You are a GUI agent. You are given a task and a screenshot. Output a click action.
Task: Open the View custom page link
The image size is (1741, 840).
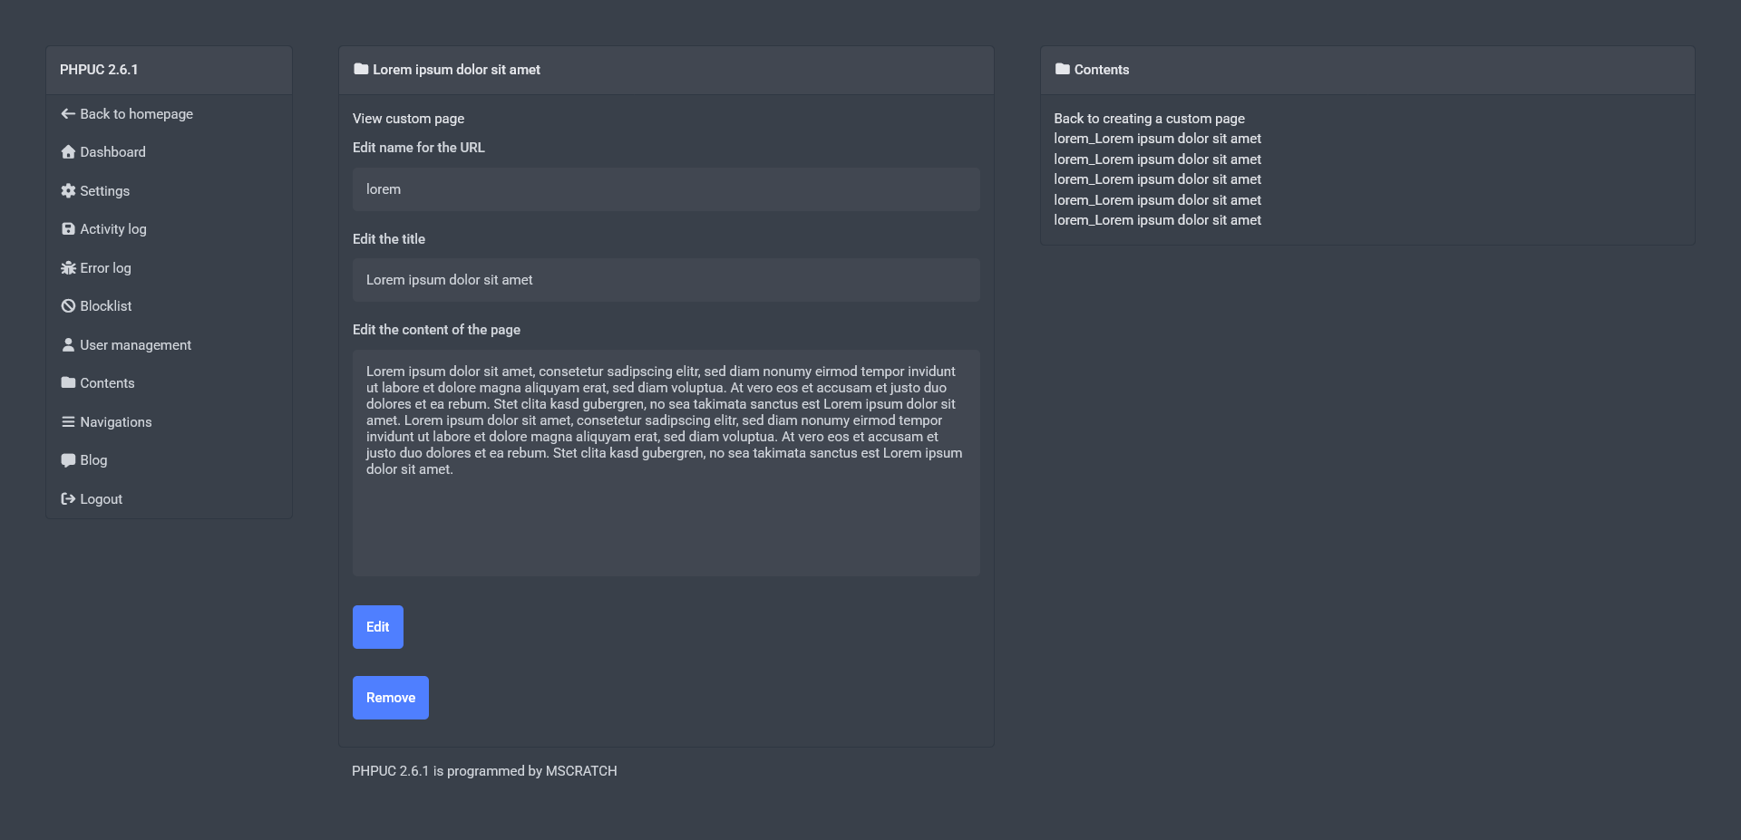coord(408,119)
